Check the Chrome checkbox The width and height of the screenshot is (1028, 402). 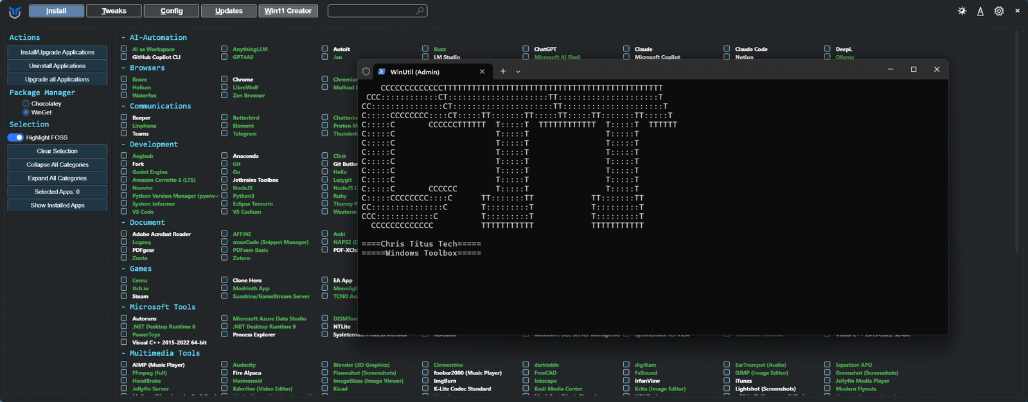[x=224, y=79]
